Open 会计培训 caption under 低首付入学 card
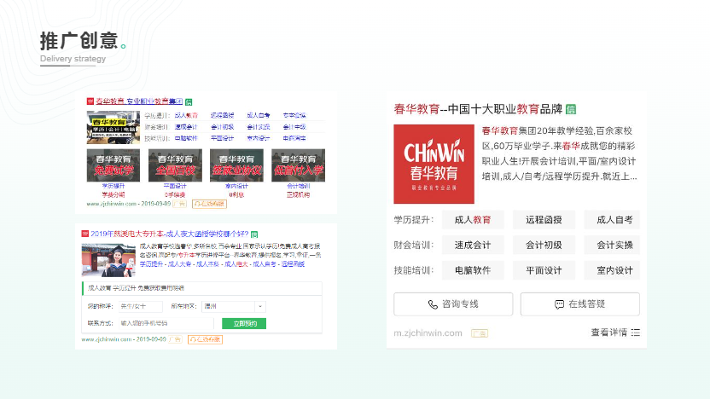 [298, 186]
